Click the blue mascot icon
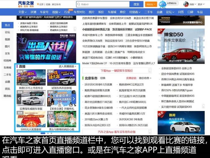 coord(162,4)
